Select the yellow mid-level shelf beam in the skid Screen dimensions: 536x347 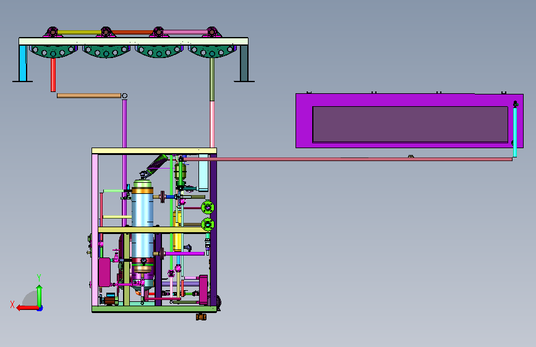(x=153, y=230)
